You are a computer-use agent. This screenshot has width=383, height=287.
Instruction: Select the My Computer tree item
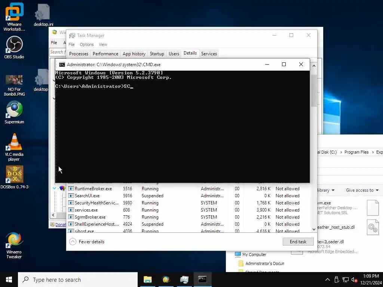pyautogui.click(x=251, y=254)
